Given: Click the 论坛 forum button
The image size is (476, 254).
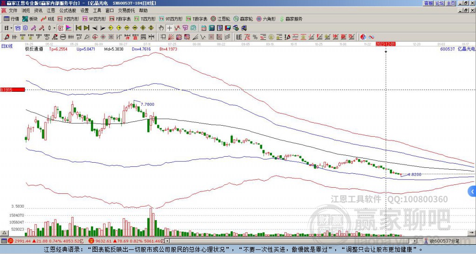Looking at the screenshot, I should click(440, 3).
